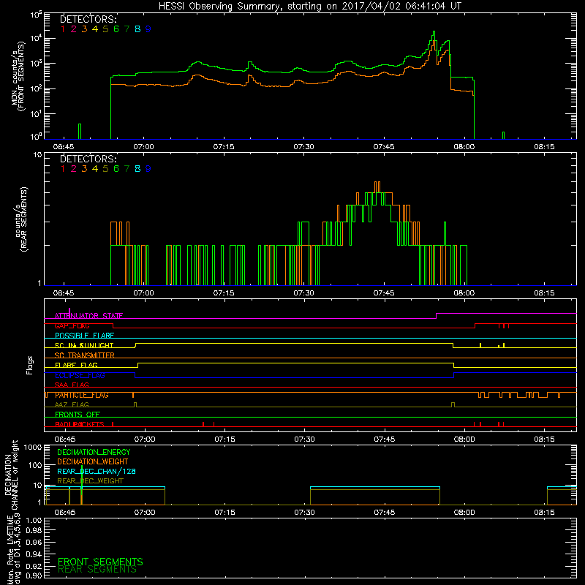Select yellow detector 4 in rear segments legend
585x585 pixels.
tap(95, 169)
